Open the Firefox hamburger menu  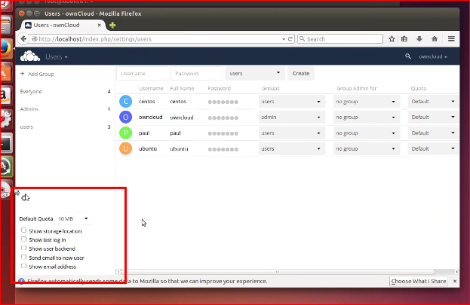(x=451, y=39)
